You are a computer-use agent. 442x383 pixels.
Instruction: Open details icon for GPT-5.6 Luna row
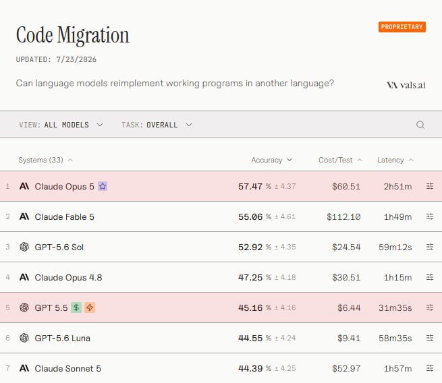pyautogui.click(x=430, y=338)
